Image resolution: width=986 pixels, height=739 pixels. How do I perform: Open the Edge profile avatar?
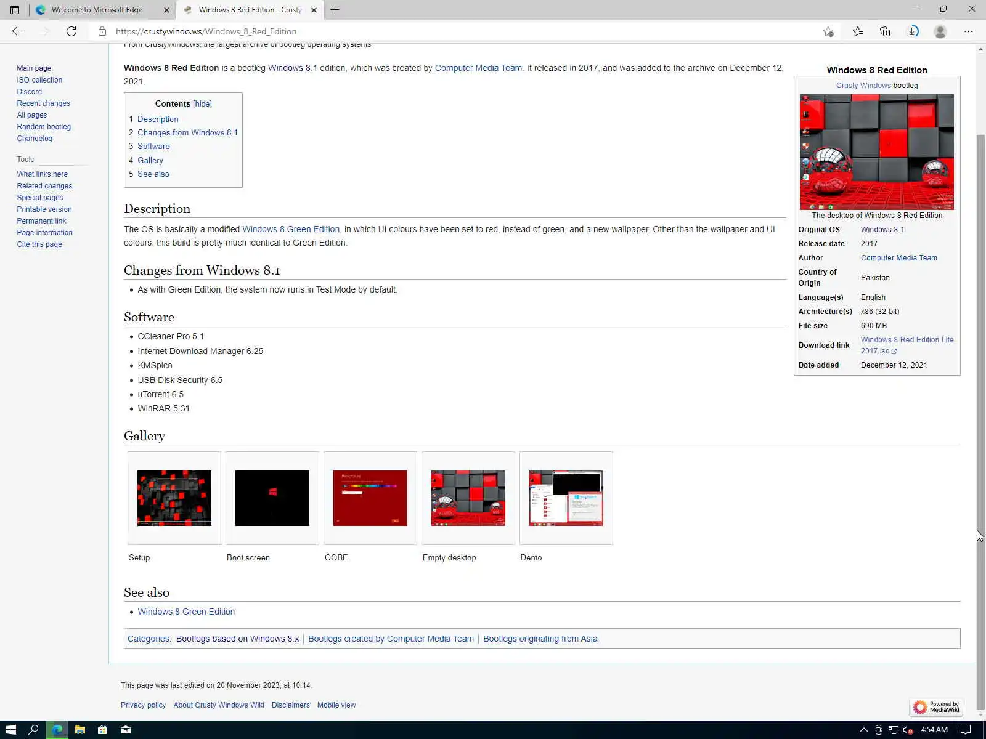(940, 31)
